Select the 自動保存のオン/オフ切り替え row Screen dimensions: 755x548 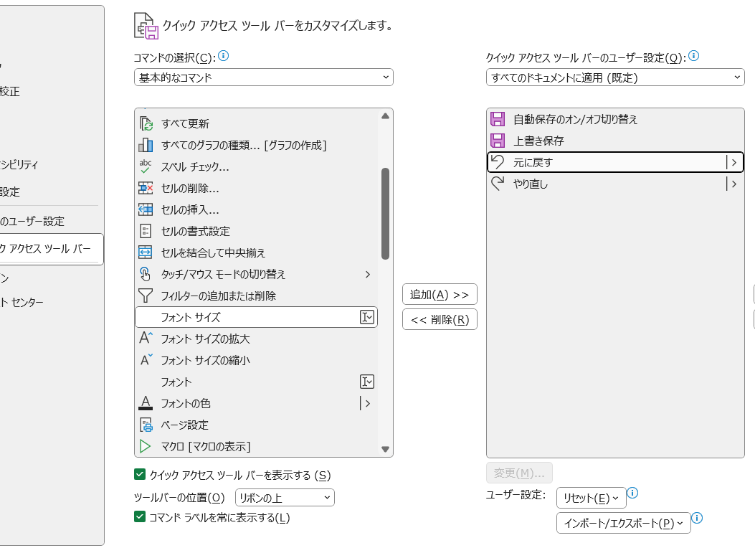[615, 119]
